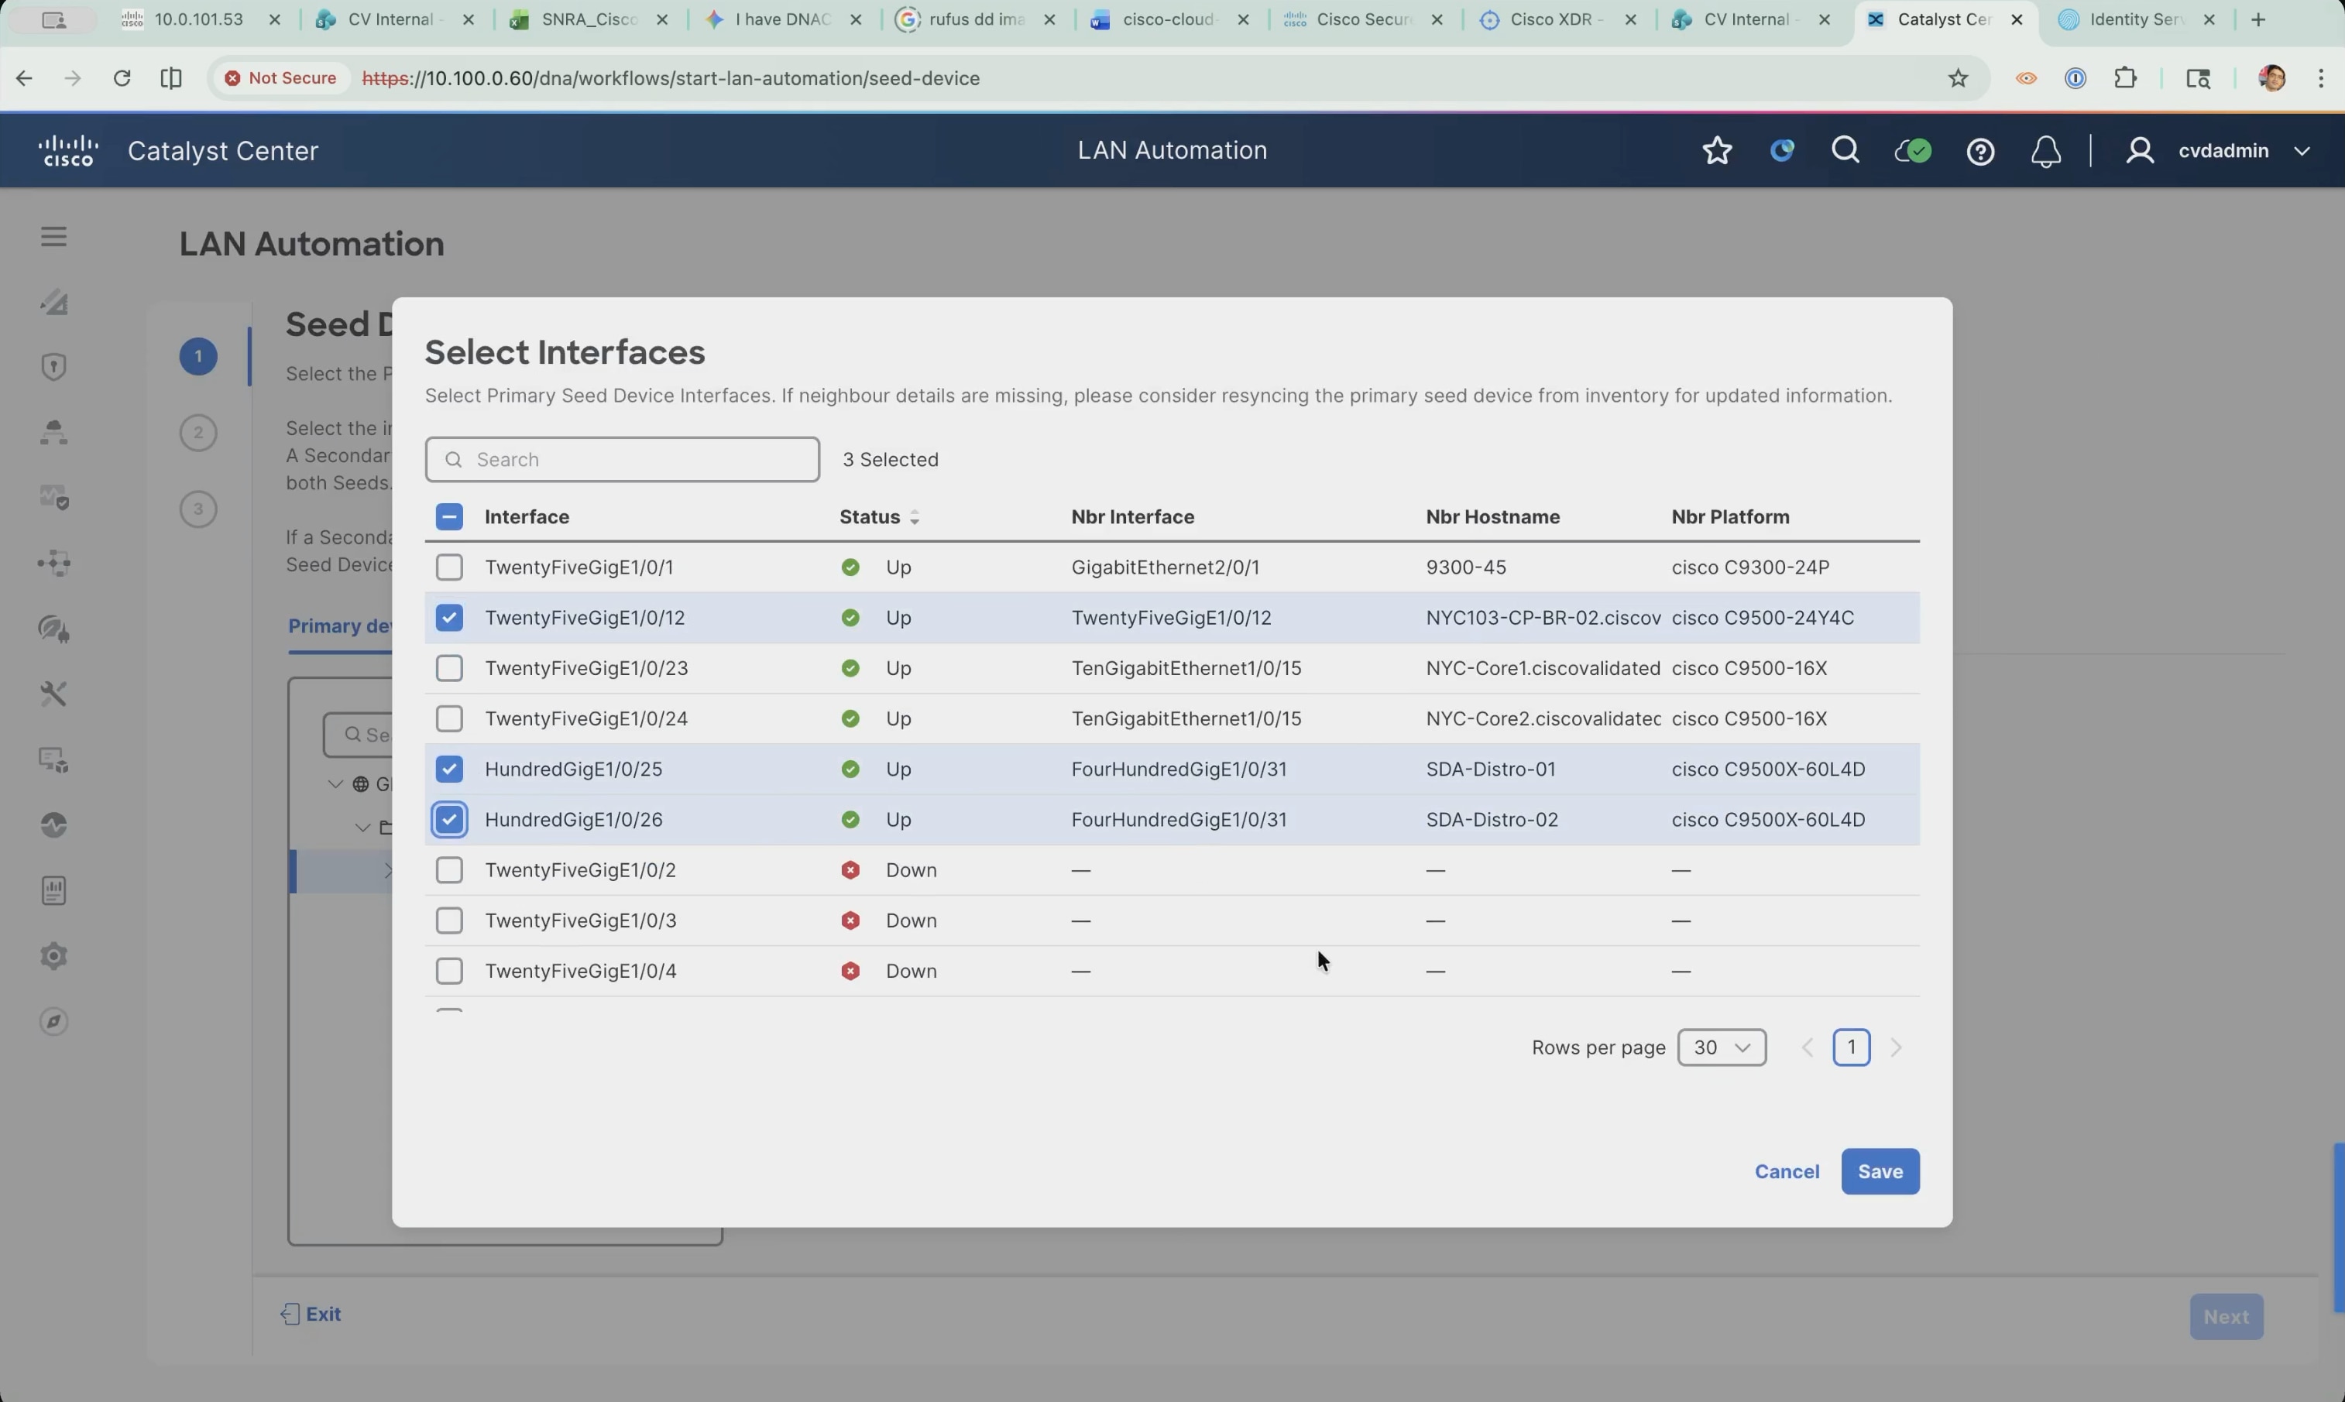Open the Assurance heartbeat sidebar icon
The image size is (2345, 1402).
(x=54, y=824)
